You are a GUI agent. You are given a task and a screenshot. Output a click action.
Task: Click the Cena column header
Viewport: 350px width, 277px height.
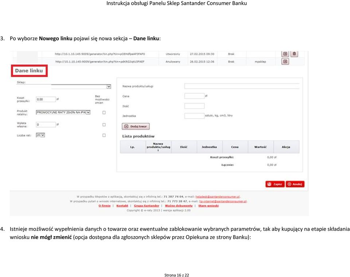[x=235, y=147]
